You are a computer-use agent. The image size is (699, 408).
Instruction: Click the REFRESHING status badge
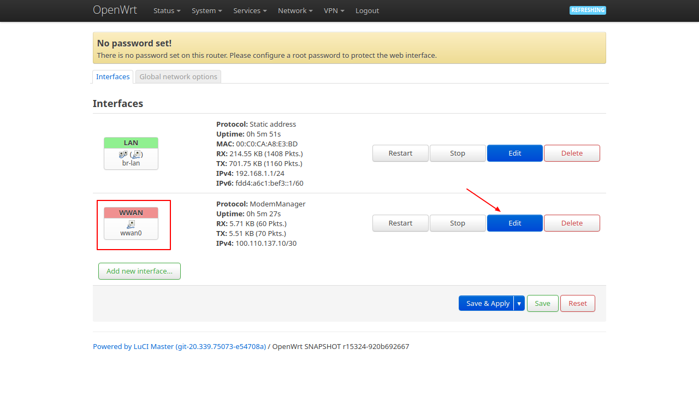point(588,10)
